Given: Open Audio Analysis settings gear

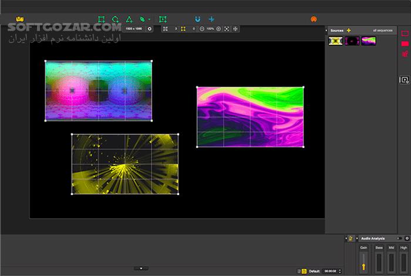Looking at the screenshot, I should click(407, 238).
